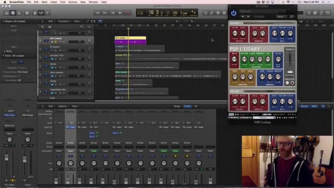Open the Loop Browser button
The width and height of the screenshot is (334, 188).
click(x=321, y=13)
